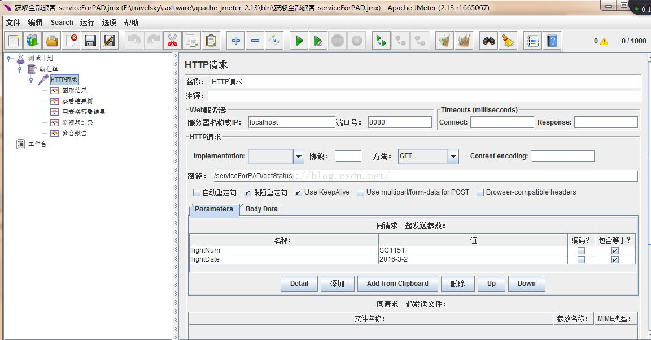The image size is (651, 340).
Task: Enable Use multipart/form-data for POST
Action: tap(360, 192)
